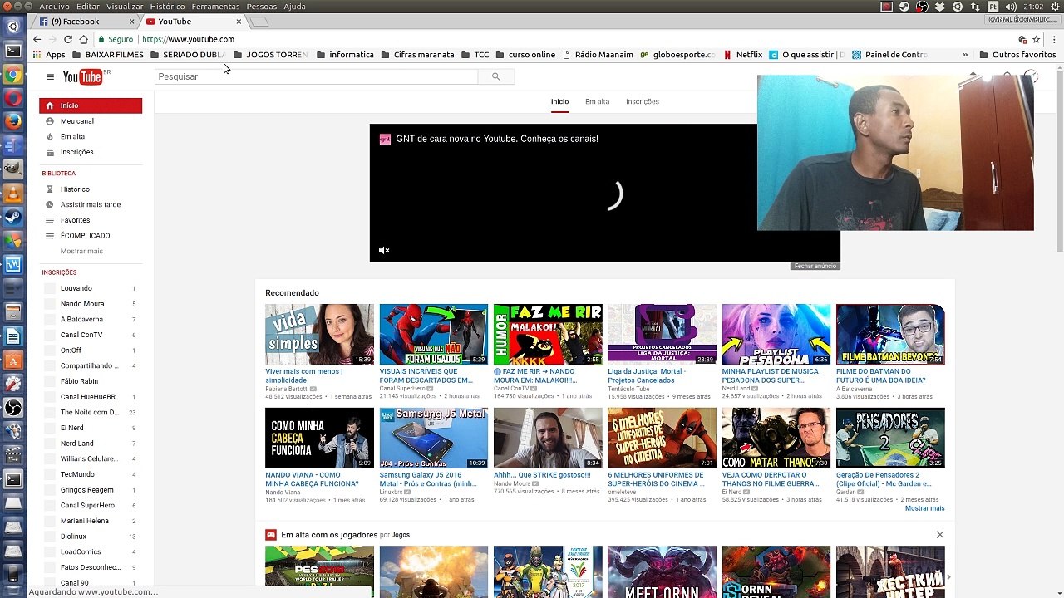1064x598 pixels.
Task: Click the Pesquisar search field
Action: pyautogui.click(x=316, y=76)
